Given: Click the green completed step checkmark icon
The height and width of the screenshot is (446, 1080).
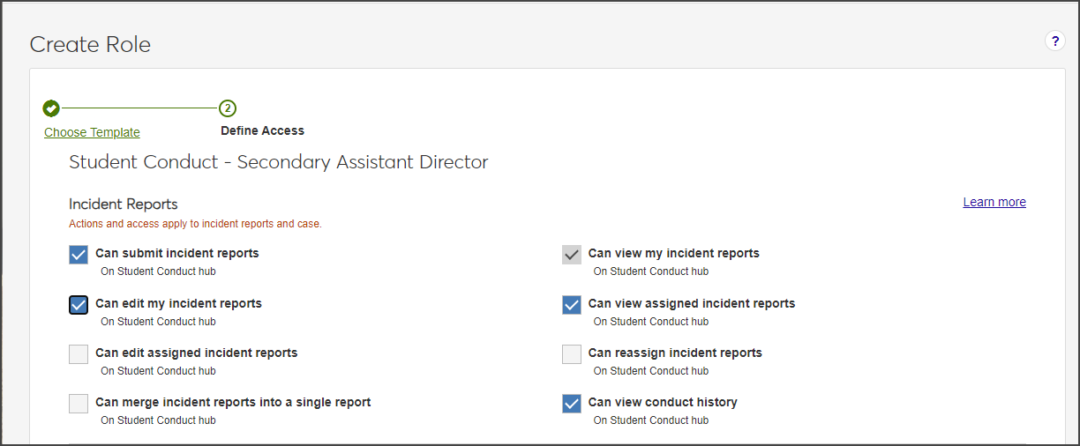Looking at the screenshot, I should 51,108.
